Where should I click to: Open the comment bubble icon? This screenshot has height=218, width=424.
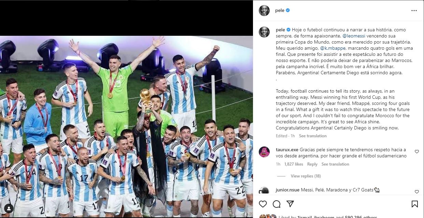277,204
